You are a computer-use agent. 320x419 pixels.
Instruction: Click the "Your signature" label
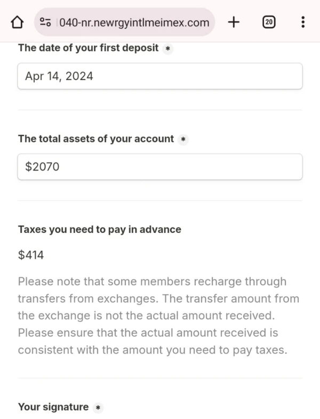click(53, 407)
